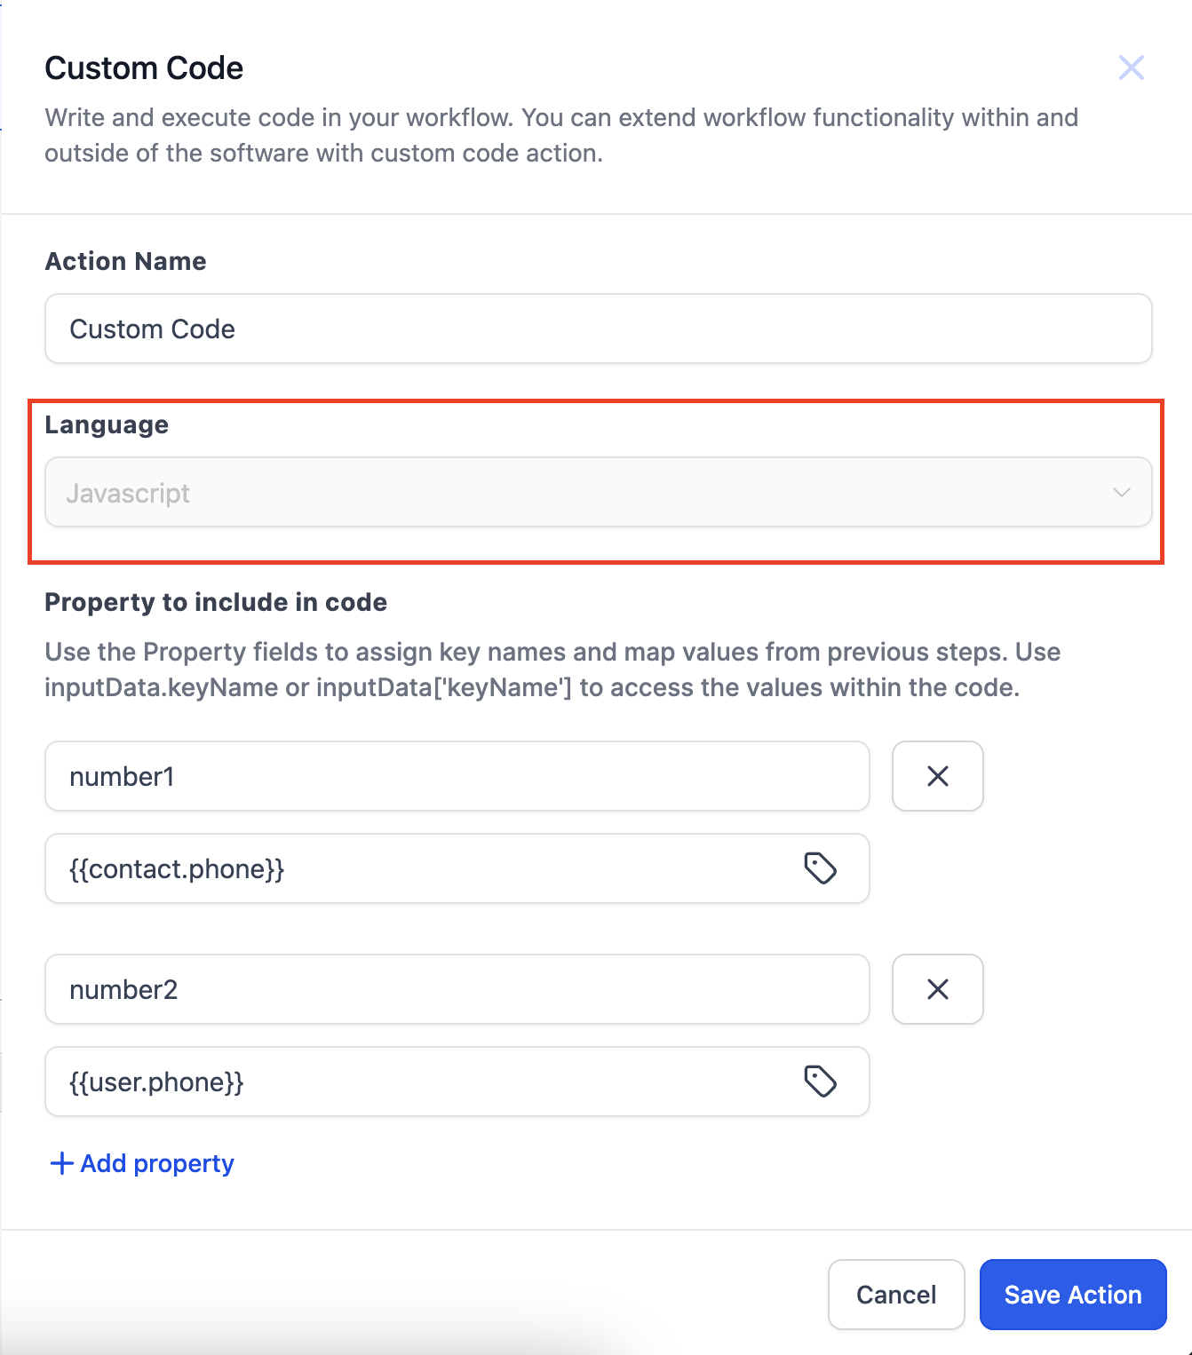Close the Custom Code dialog
Screen dimensions: 1192x1355
(1131, 67)
